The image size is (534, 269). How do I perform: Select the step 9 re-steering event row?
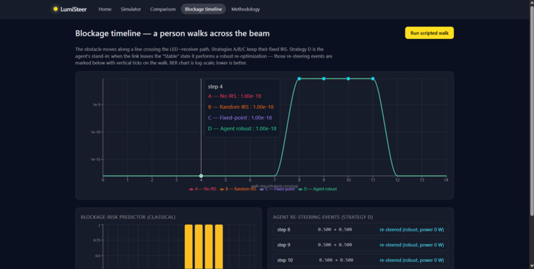[x=360, y=245]
